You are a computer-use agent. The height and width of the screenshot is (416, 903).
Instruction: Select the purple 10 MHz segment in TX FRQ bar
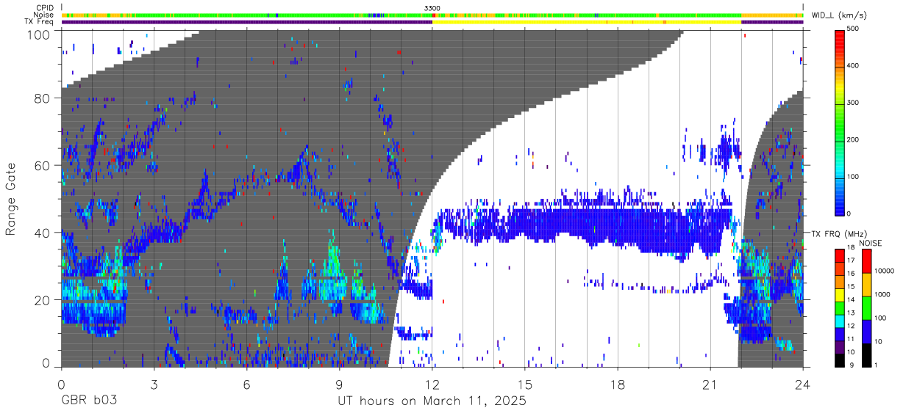pyautogui.click(x=840, y=348)
